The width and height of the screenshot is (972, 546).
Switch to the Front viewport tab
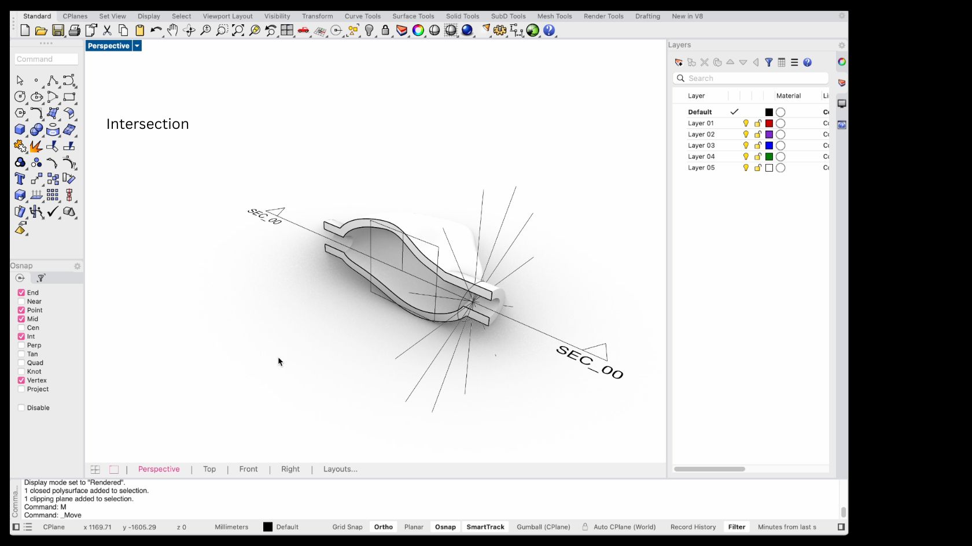[x=248, y=469]
